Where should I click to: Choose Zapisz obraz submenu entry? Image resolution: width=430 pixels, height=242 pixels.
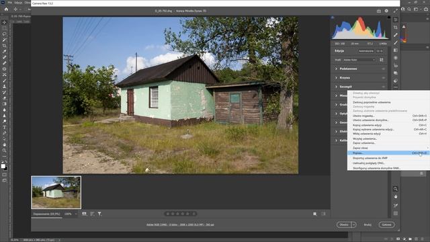click(388, 148)
